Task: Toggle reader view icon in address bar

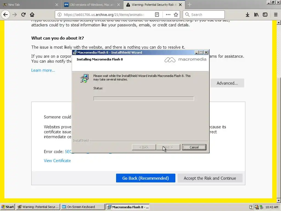Action: click(157, 15)
